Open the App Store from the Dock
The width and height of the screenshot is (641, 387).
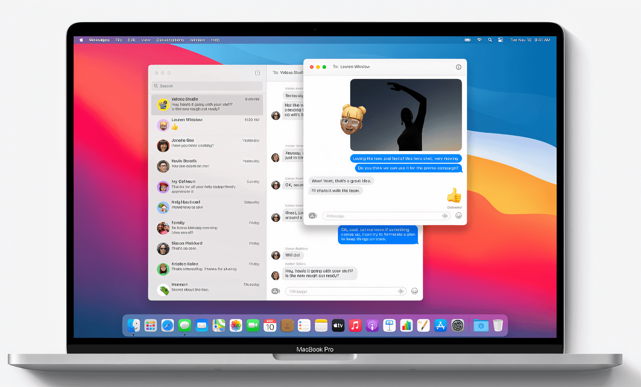click(440, 325)
